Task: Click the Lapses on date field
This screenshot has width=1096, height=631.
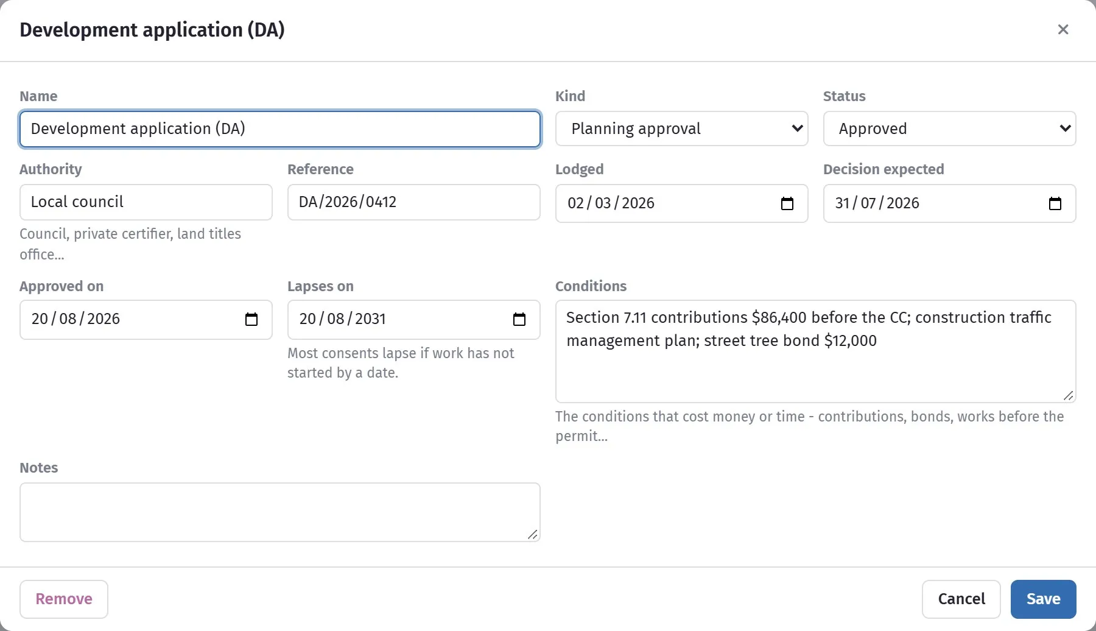Action: tap(413, 319)
